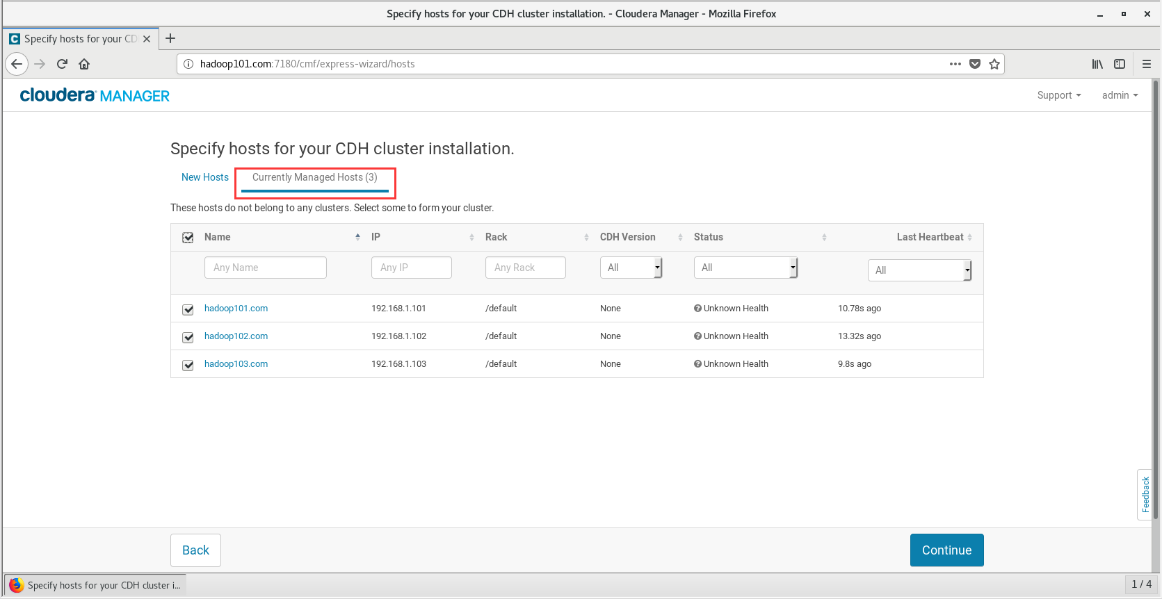The image size is (1162, 599).
Task: Open the hadoop101.com host link
Action: pos(236,309)
